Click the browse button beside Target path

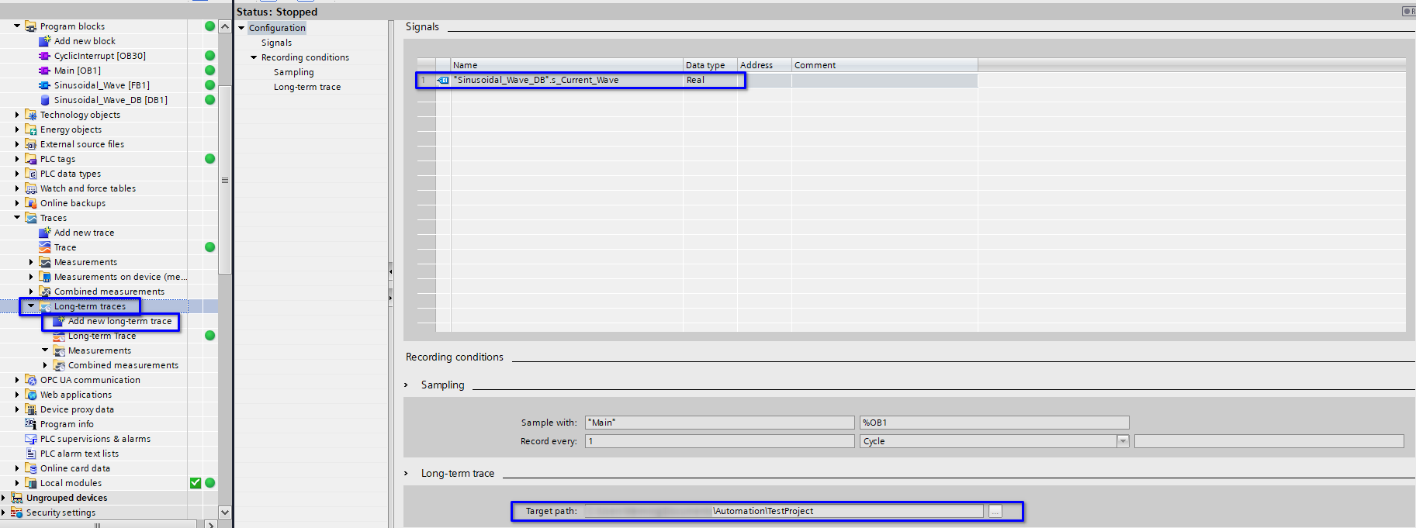tap(995, 511)
